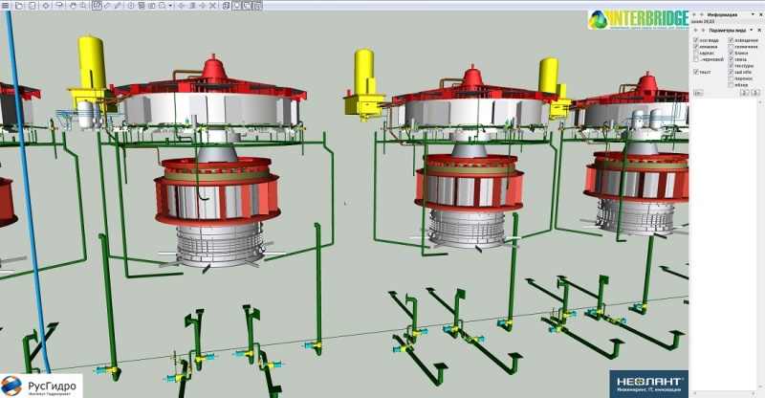
Task: Select the hand pan tool
Action: point(73,6)
